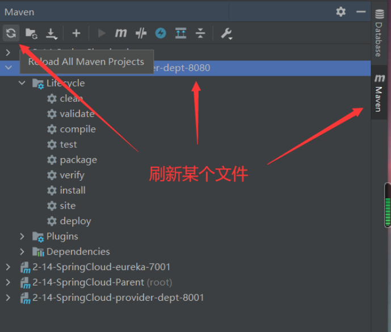This screenshot has width=391, height=332.
Task: Expand the 2-14-SpringCloud-eureka-7001 project
Action: (8, 267)
